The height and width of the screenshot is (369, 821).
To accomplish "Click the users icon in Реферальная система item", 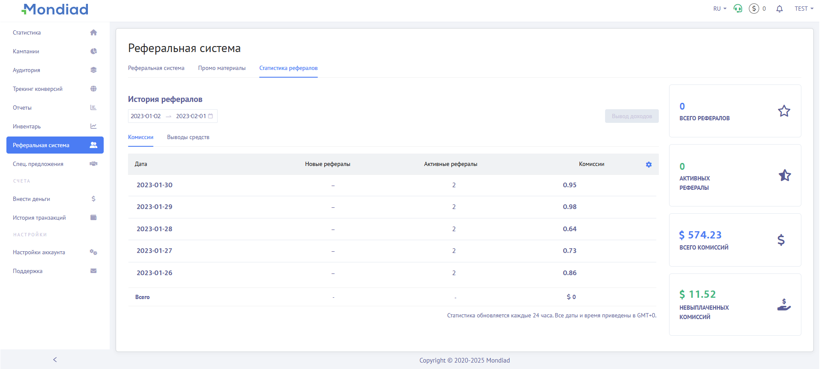I will click(93, 145).
